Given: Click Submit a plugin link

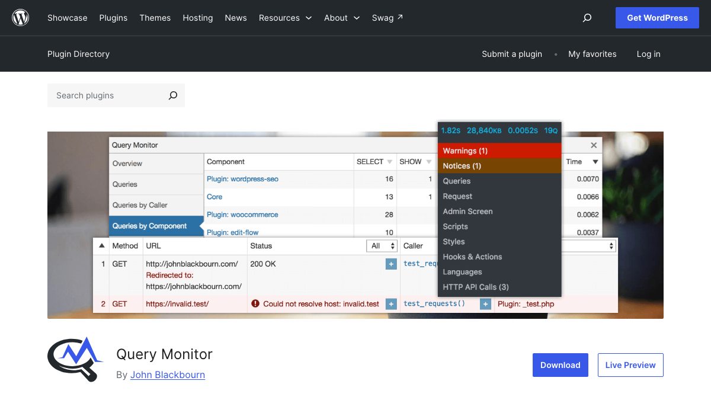Looking at the screenshot, I should click(x=512, y=54).
